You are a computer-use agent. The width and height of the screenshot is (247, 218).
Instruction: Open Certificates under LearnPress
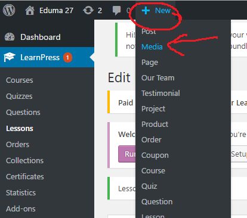pos(25,177)
